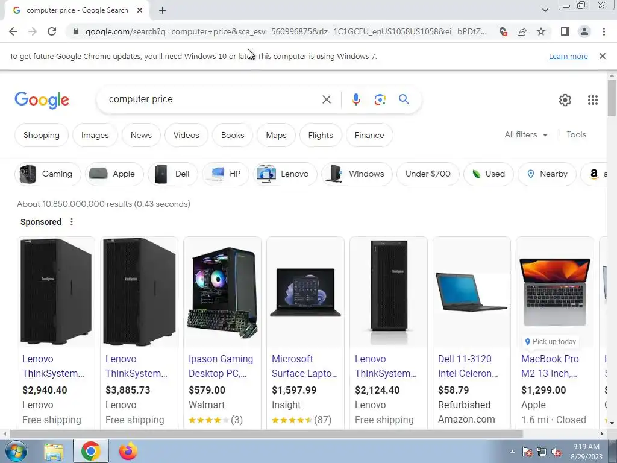617x463 pixels.
Task: Click the Chrome taskbar icon
Action: (90, 451)
